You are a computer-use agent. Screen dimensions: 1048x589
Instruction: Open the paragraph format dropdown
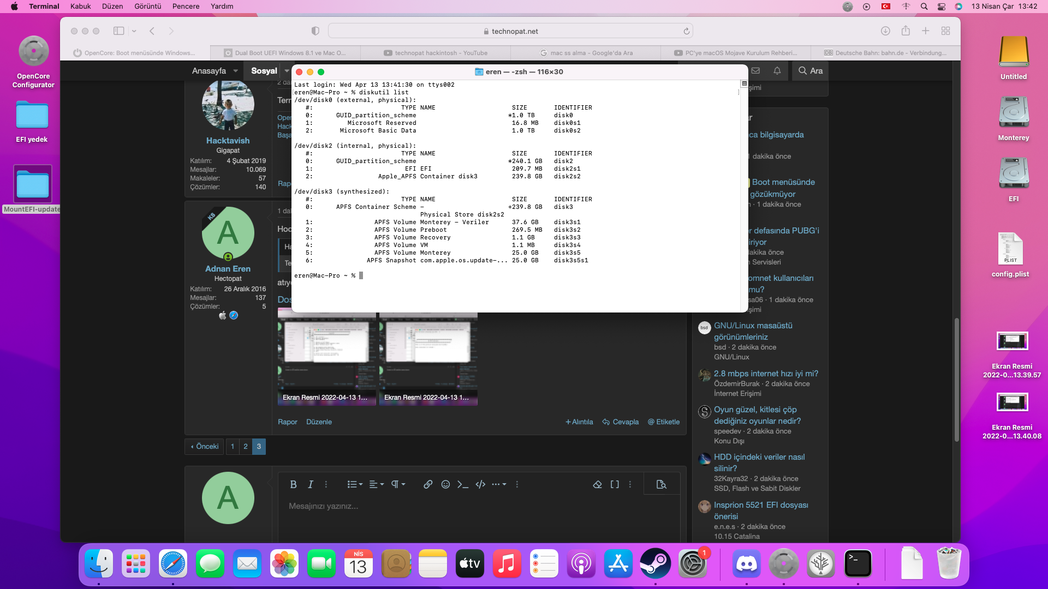398,484
